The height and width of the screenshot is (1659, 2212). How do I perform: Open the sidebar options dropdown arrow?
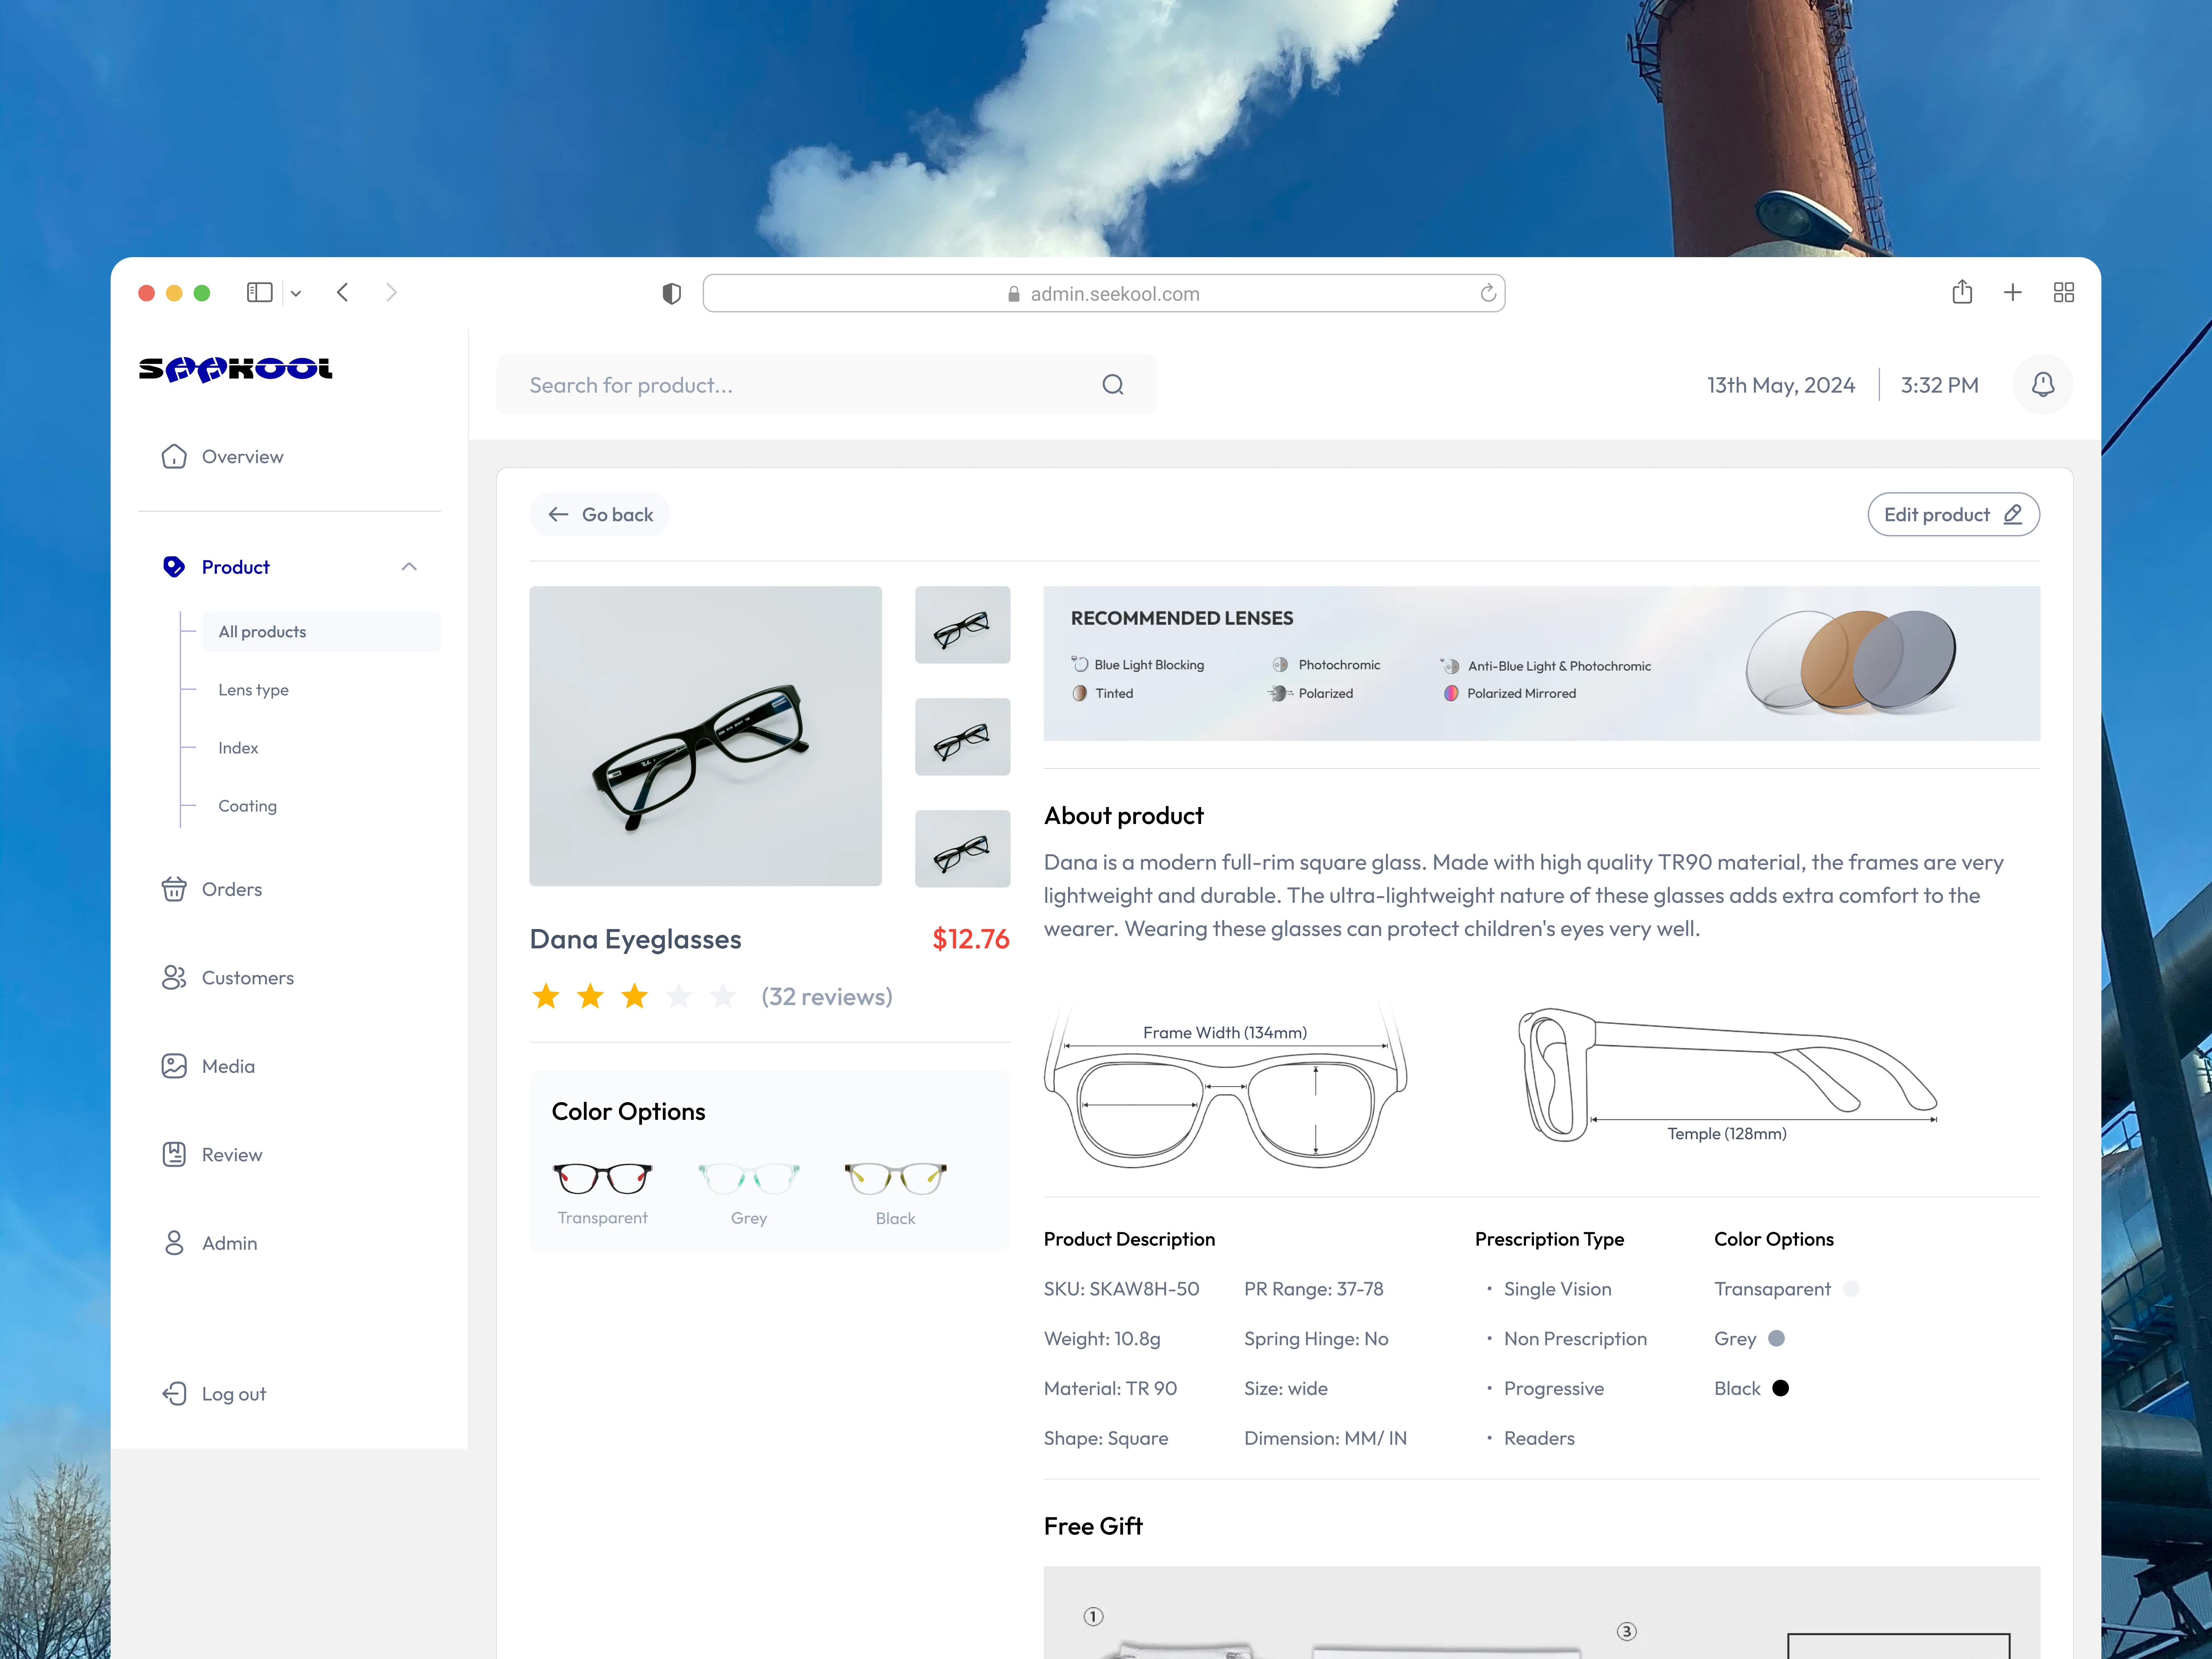click(x=296, y=293)
